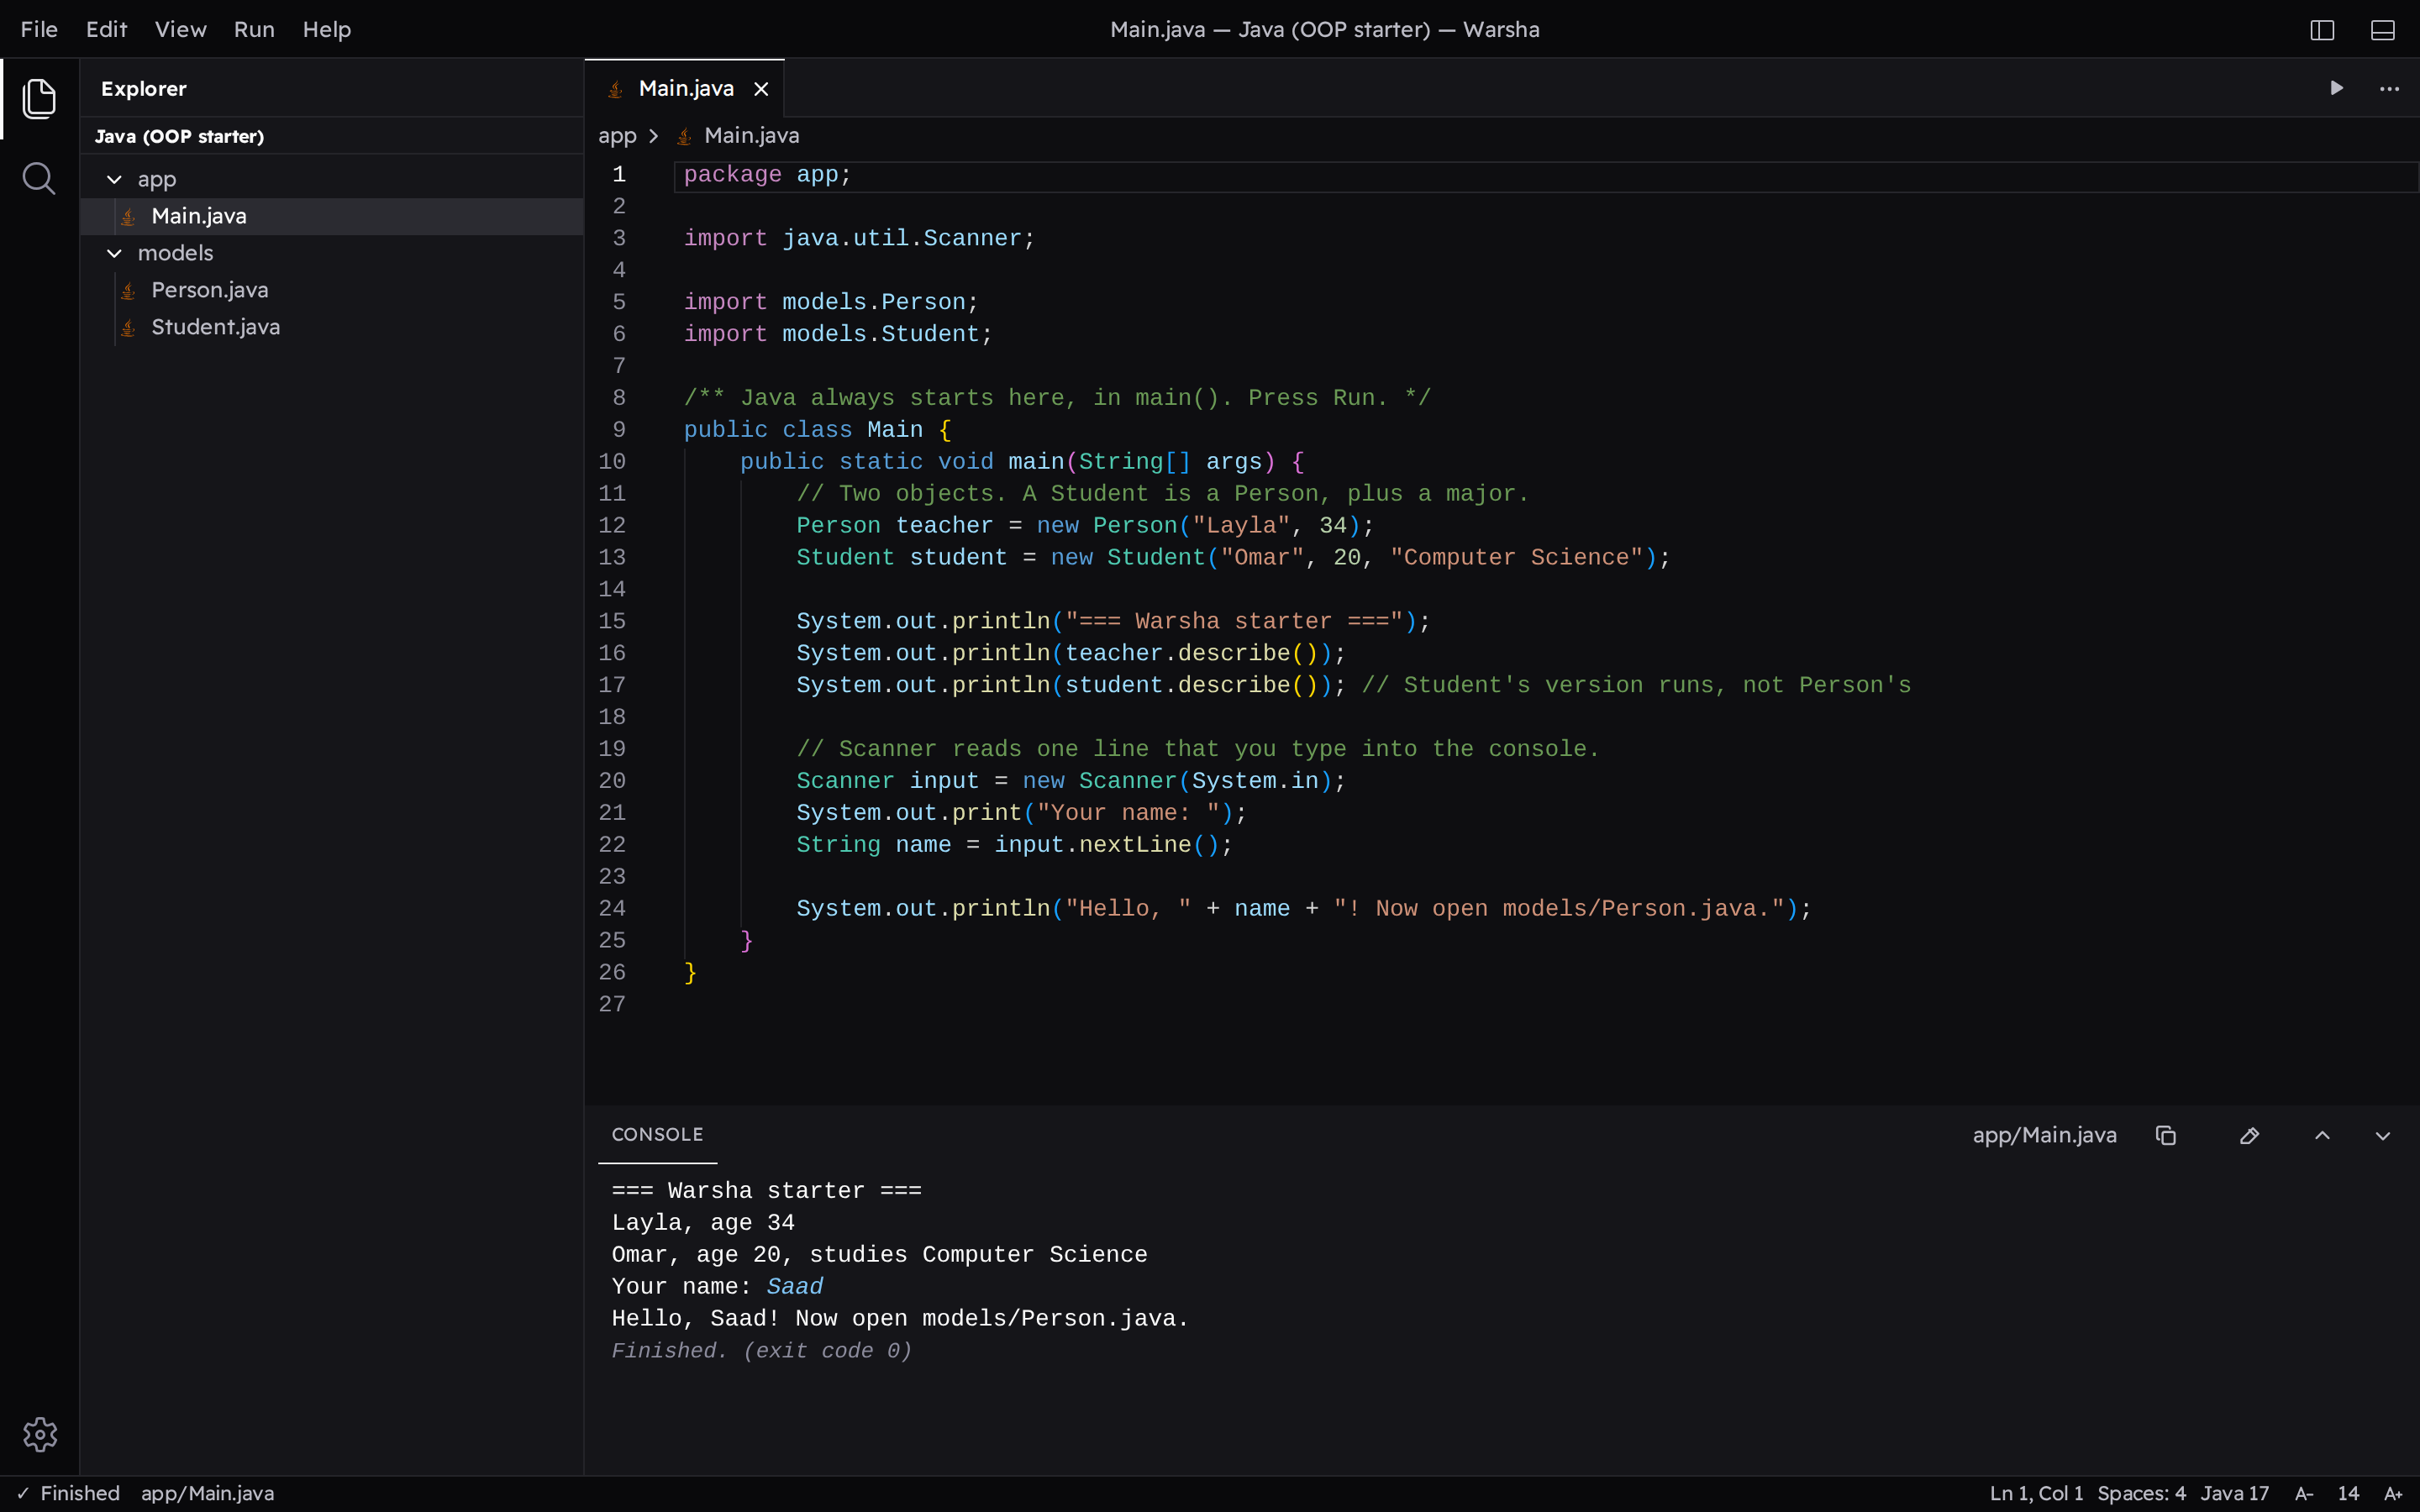
Task: Collapse the models folder chevron
Action: click(x=114, y=253)
